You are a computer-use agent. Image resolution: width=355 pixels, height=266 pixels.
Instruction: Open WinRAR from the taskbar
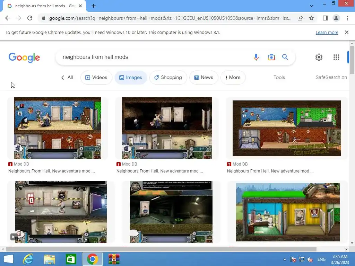pyautogui.click(x=114, y=259)
